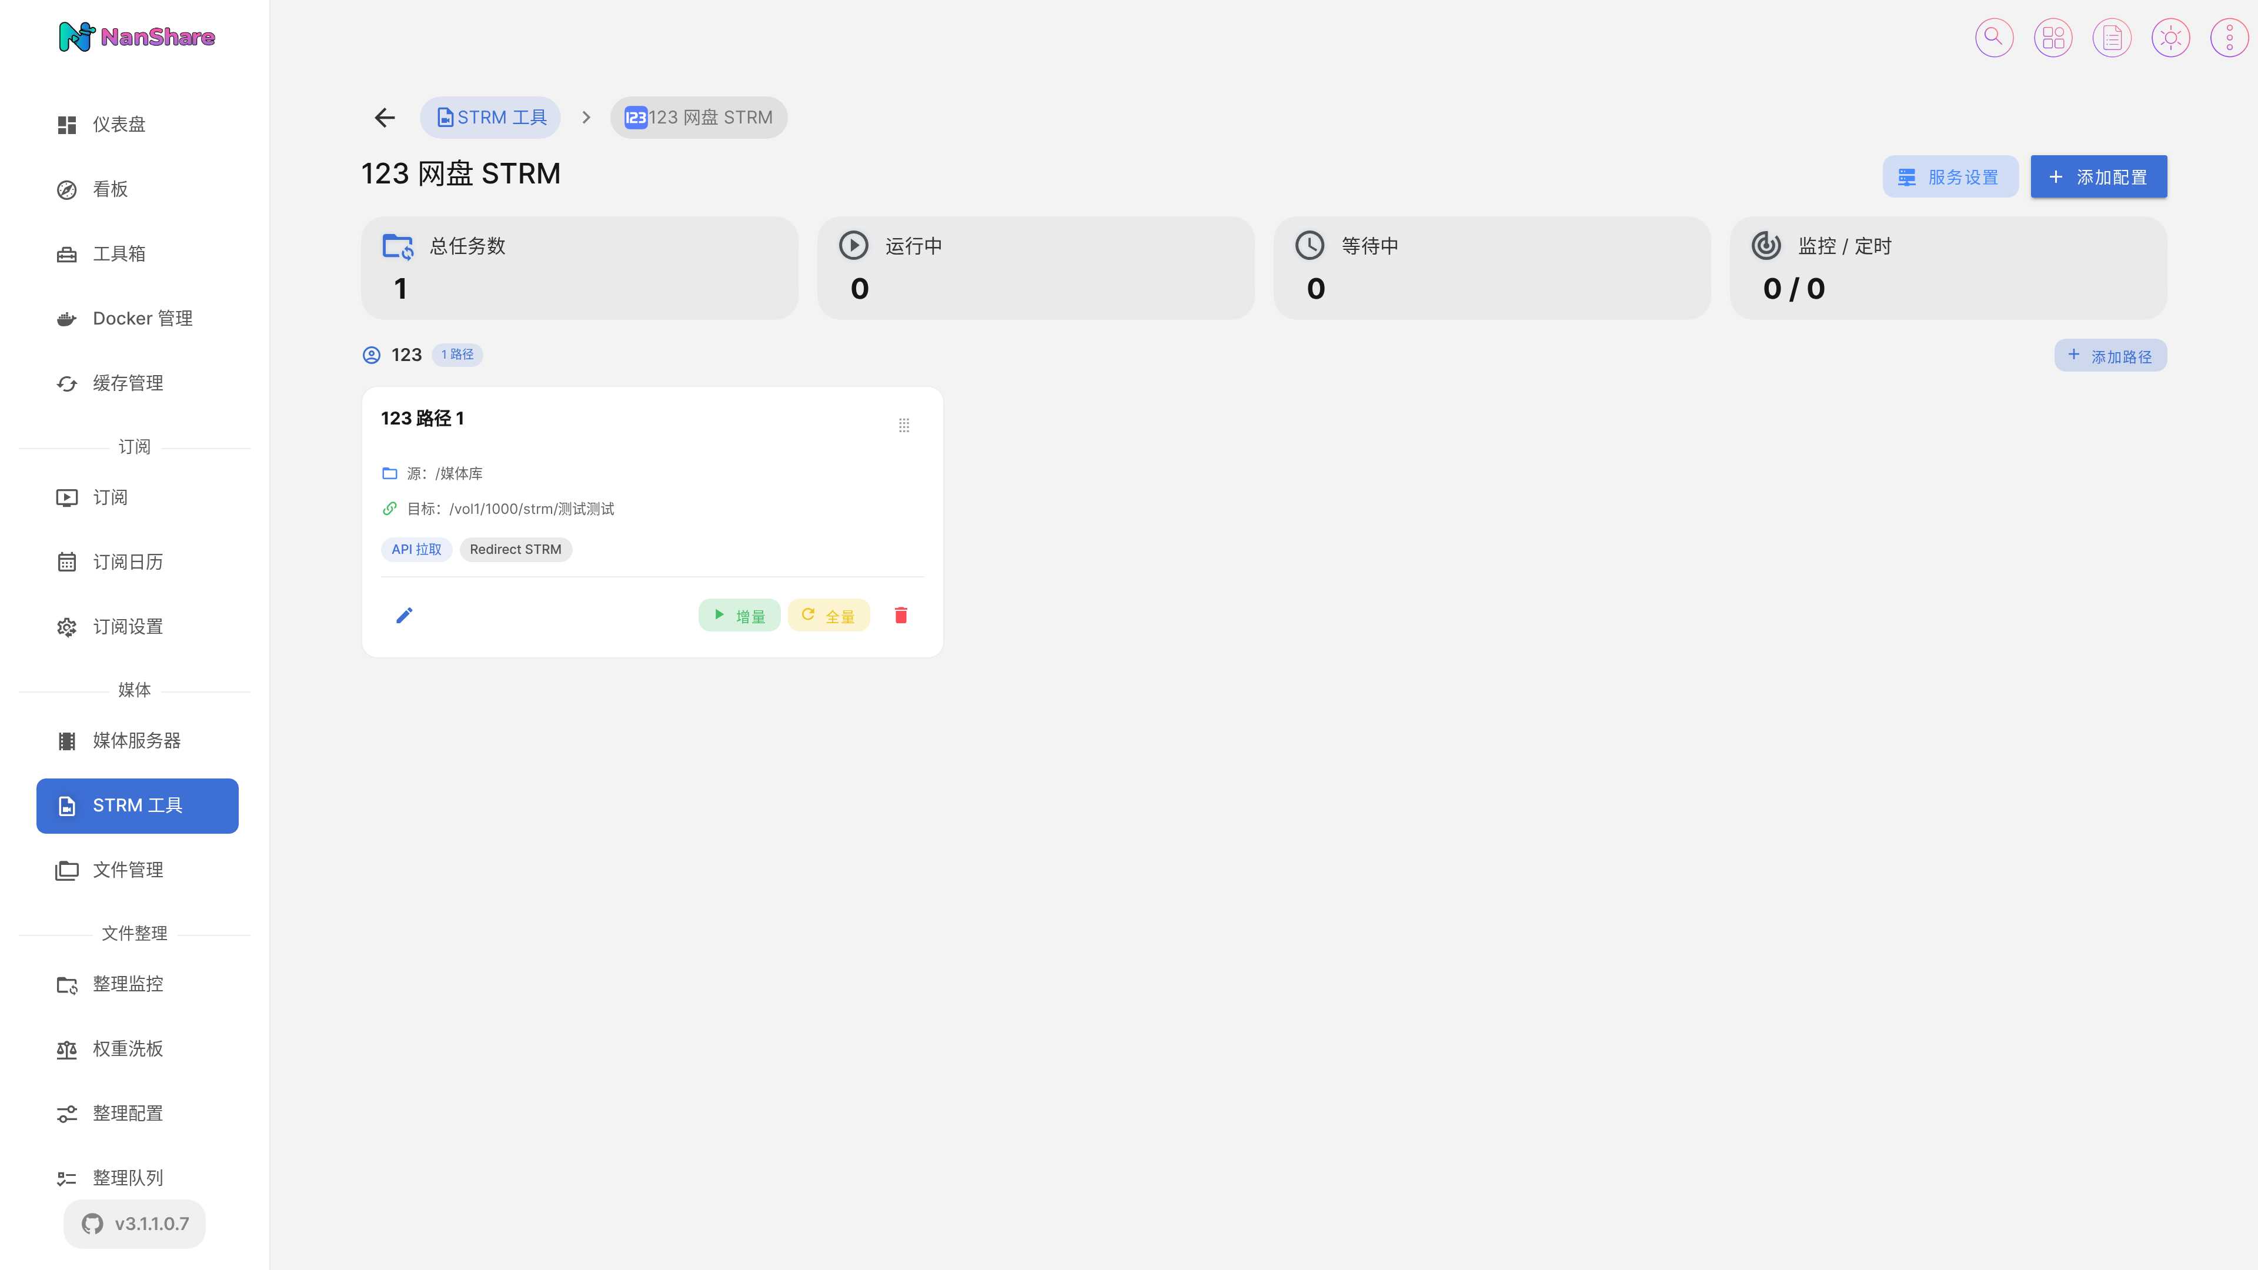
Task: Click the pencil edit icon on path card
Action: 404,615
